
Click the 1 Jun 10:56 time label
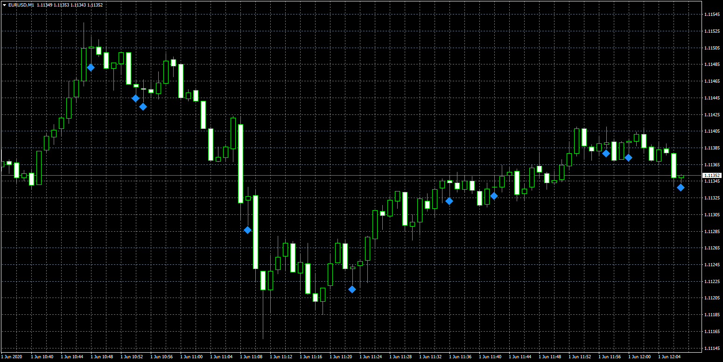[161, 357]
